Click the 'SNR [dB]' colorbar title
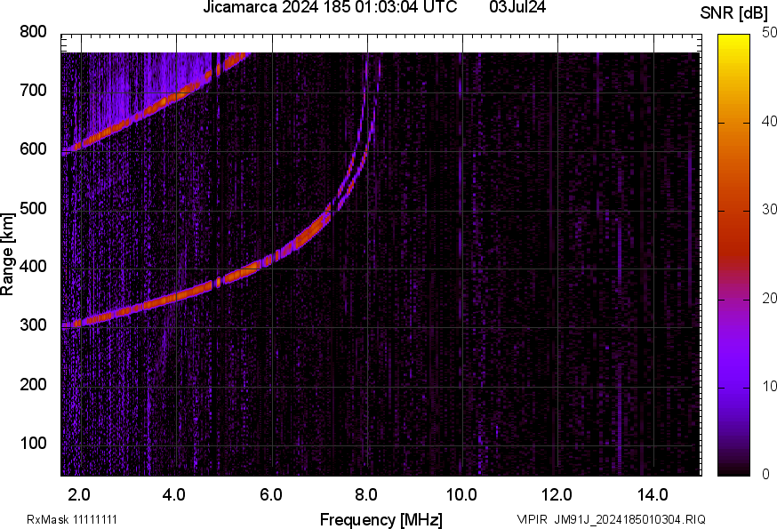Image resolution: width=777 pixels, height=529 pixels. [x=734, y=13]
